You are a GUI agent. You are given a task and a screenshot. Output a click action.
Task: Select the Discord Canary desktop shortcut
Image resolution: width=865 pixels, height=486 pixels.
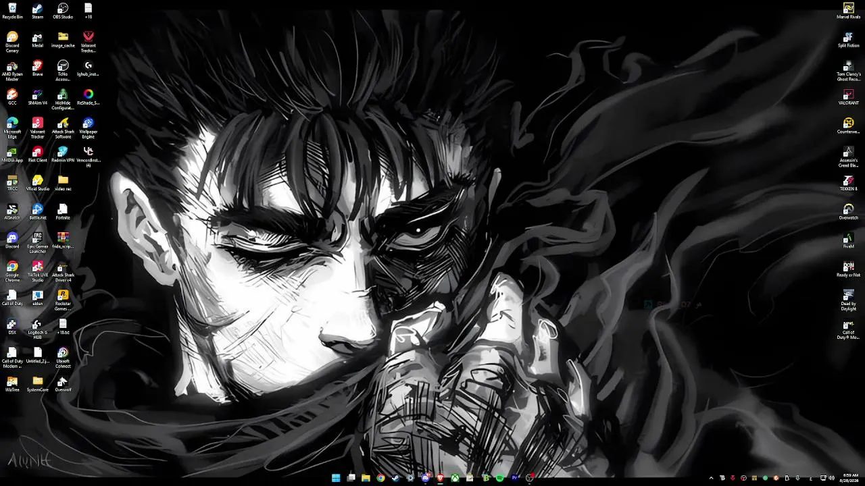click(x=12, y=42)
